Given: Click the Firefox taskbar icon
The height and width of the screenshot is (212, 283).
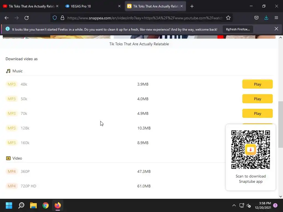Looking at the screenshot, I should pyautogui.click(x=58, y=205).
